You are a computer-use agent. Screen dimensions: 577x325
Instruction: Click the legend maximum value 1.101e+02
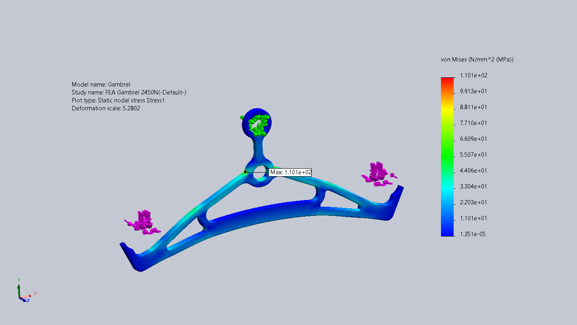click(473, 75)
